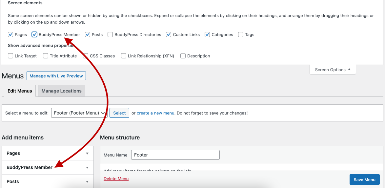Expand the Pages accordion arrow
This screenshot has height=188, width=385.
(x=87, y=153)
